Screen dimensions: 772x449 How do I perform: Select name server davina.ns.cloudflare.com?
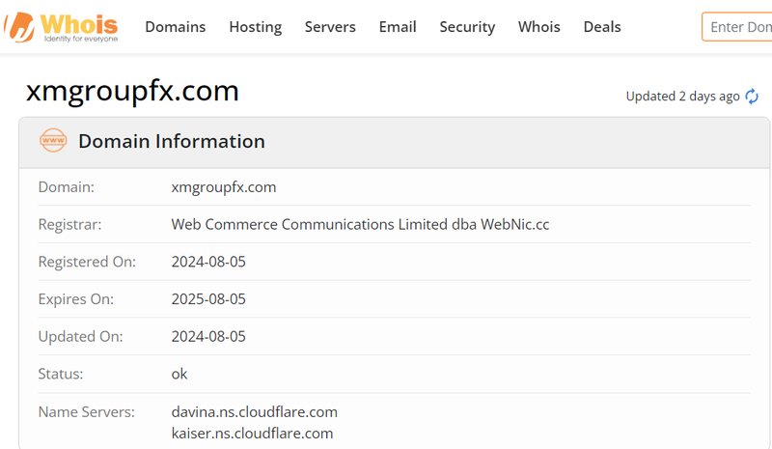254,412
